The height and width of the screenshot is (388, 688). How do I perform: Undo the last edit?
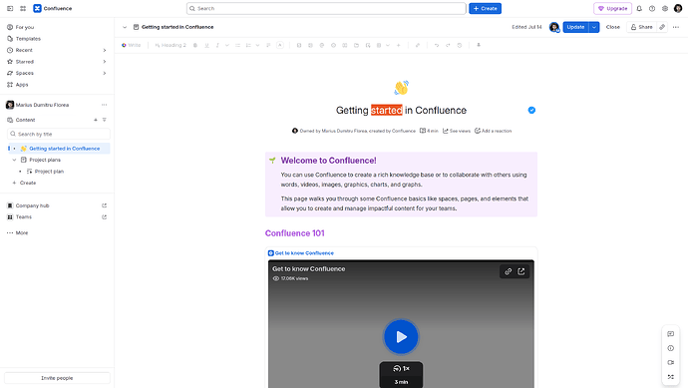[437, 45]
